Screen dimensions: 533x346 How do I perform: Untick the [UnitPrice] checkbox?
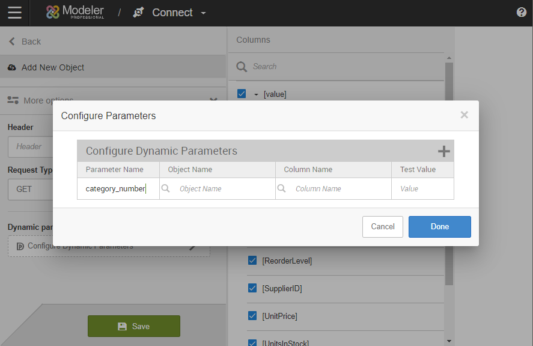pyautogui.click(x=252, y=316)
